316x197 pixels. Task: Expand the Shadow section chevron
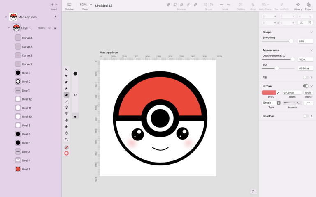click(x=311, y=116)
